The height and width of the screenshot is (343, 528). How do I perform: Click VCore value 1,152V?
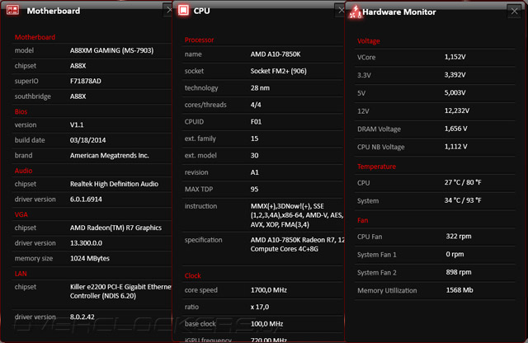(x=455, y=57)
